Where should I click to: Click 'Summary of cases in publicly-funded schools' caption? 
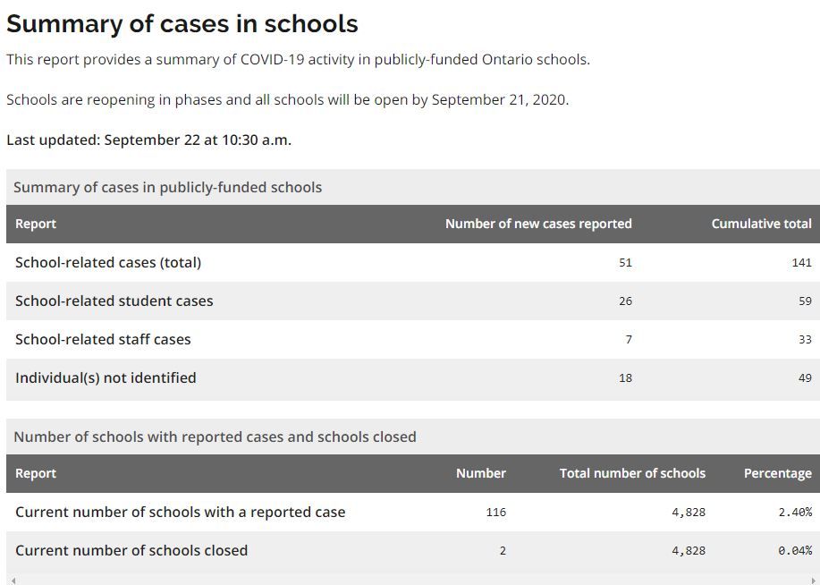click(167, 187)
